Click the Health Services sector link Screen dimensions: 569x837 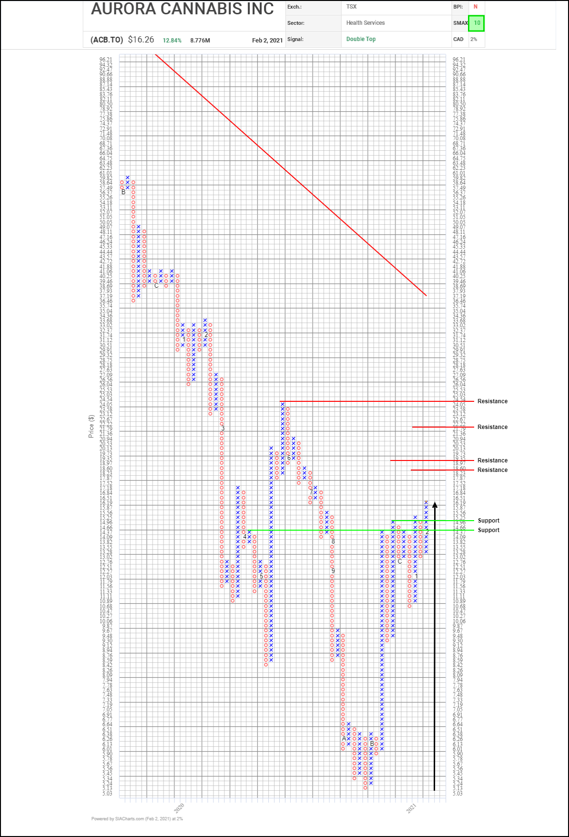[x=365, y=23]
